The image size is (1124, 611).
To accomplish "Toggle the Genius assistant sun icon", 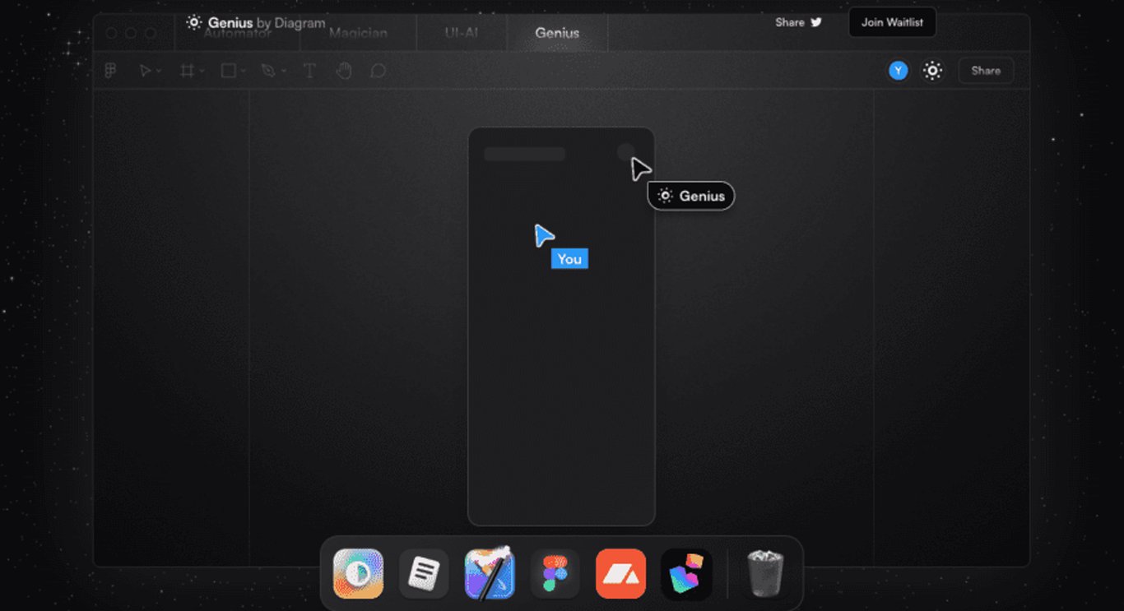I will pos(932,71).
